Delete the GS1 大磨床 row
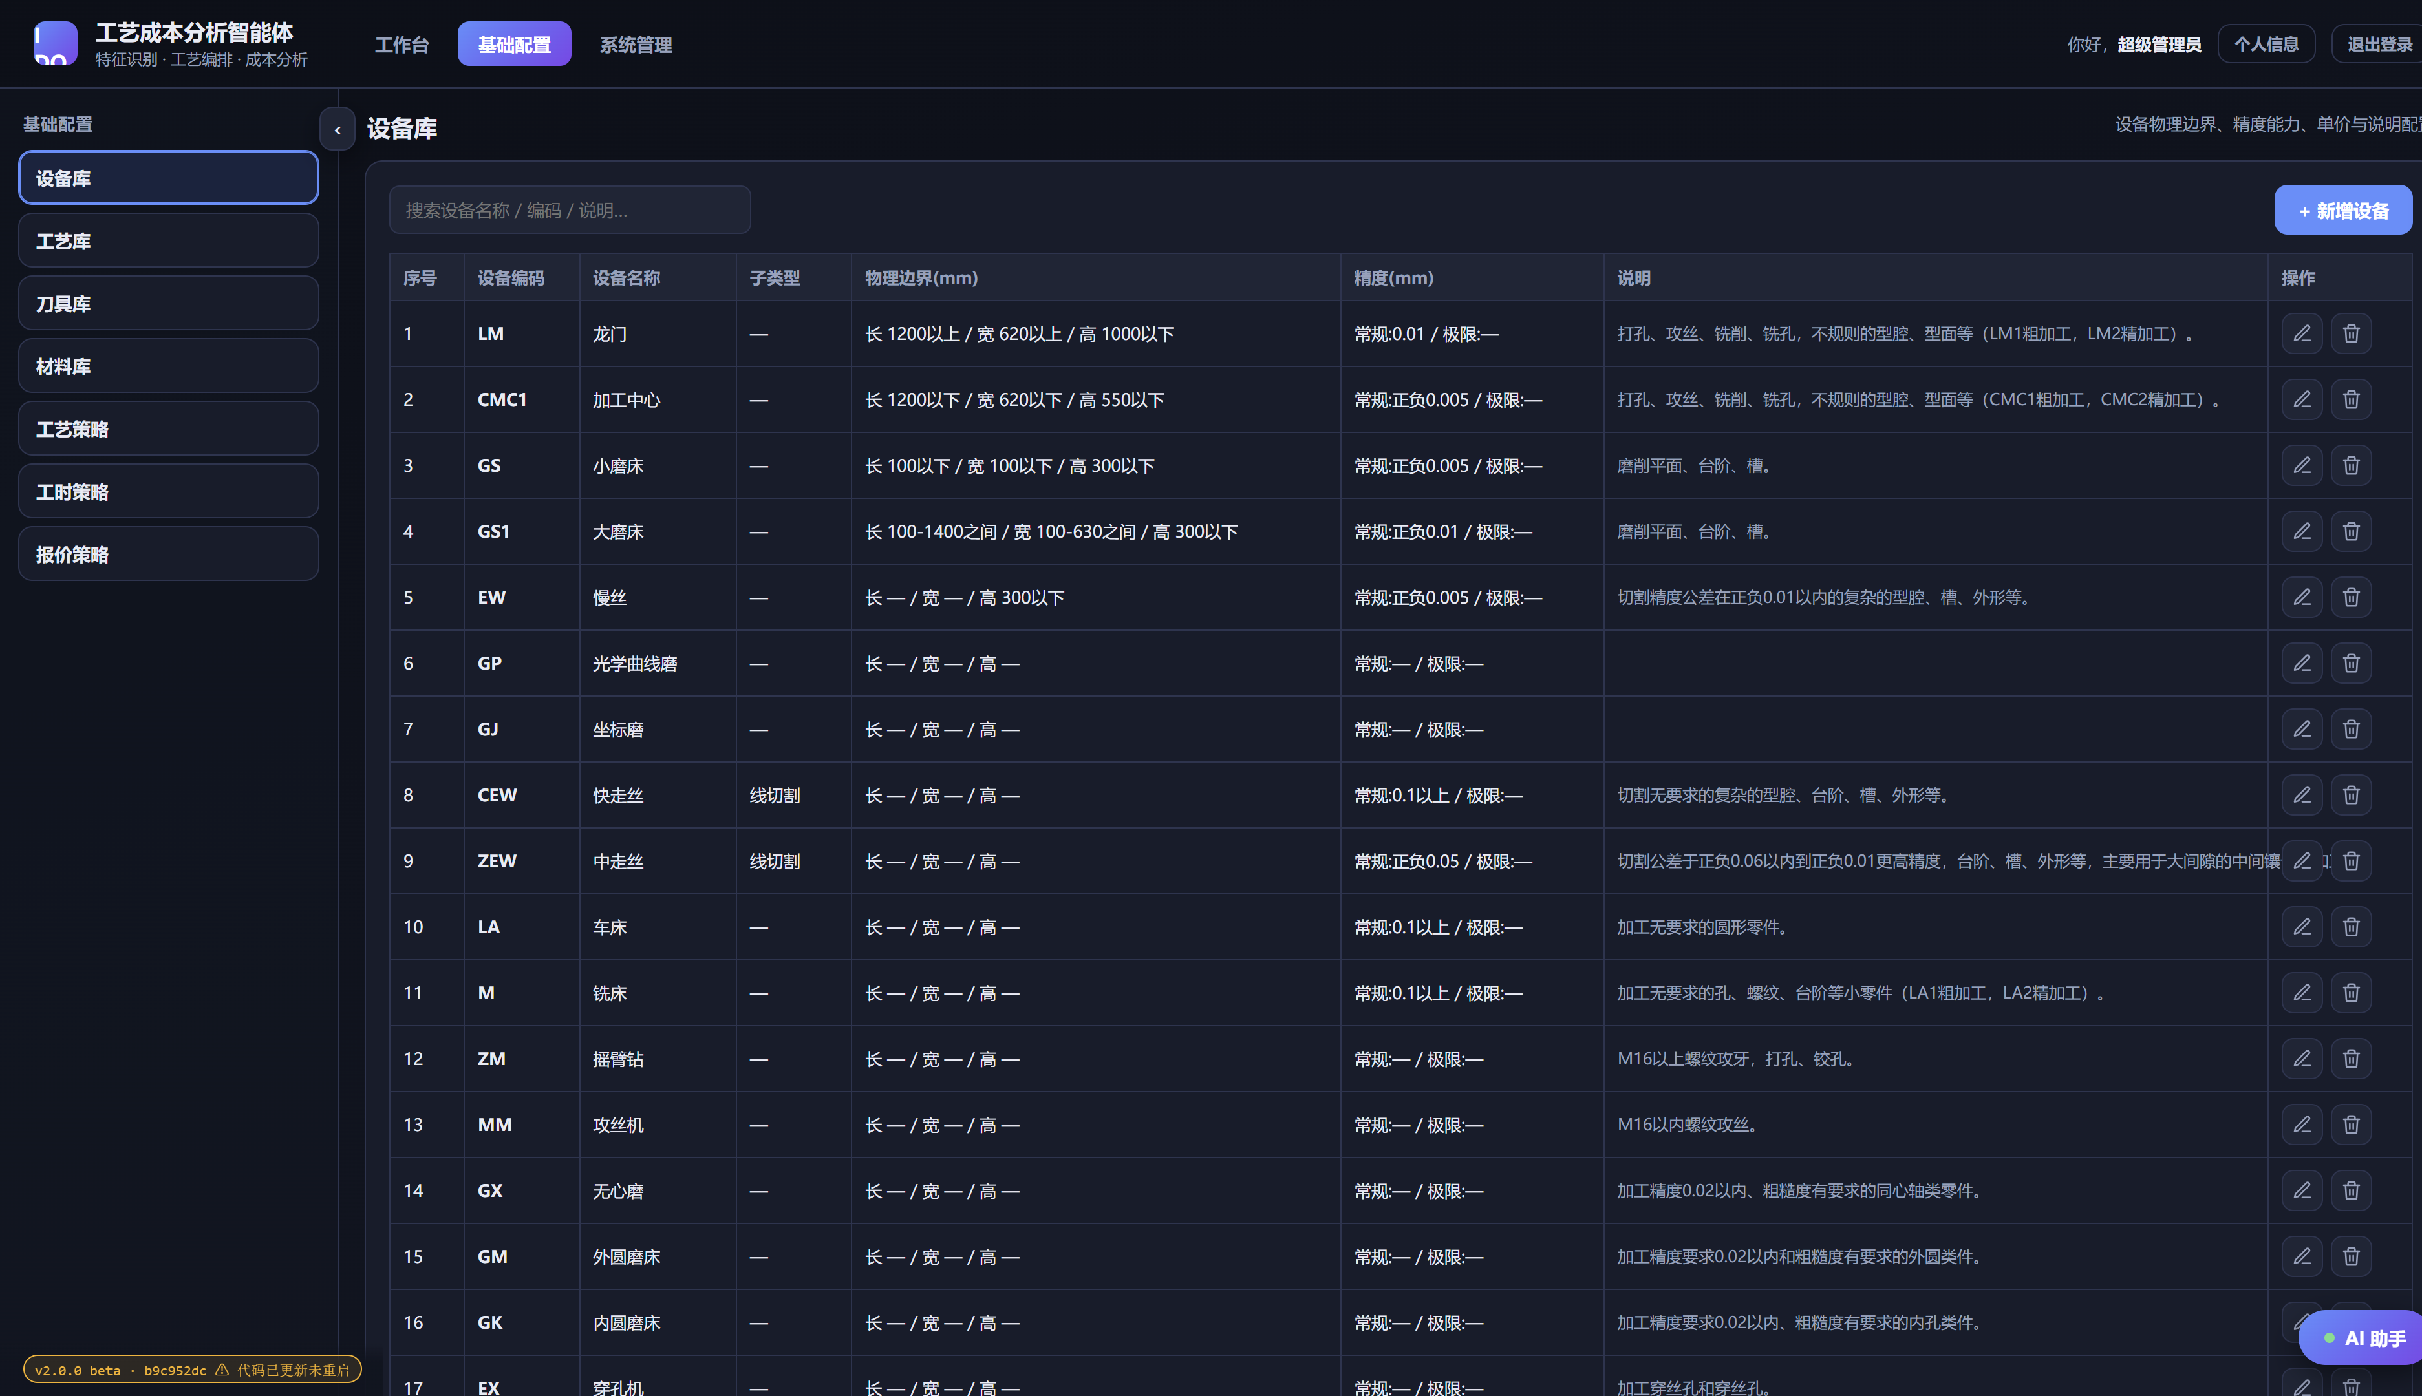The height and width of the screenshot is (1396, 2422). pos(2351,531)
